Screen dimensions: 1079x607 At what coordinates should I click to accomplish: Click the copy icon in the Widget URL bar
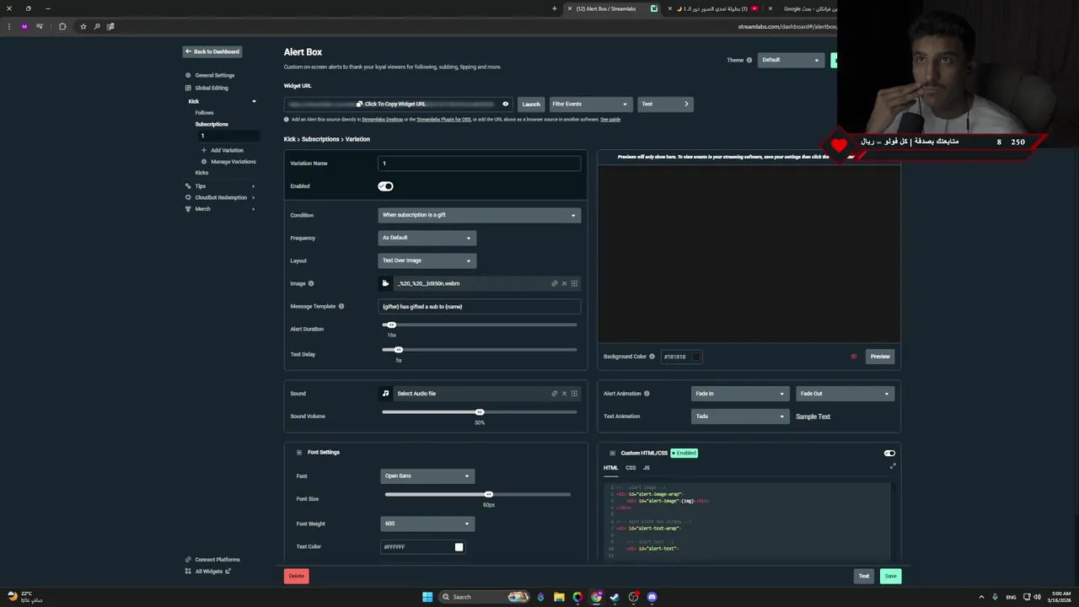click(359, 104)
